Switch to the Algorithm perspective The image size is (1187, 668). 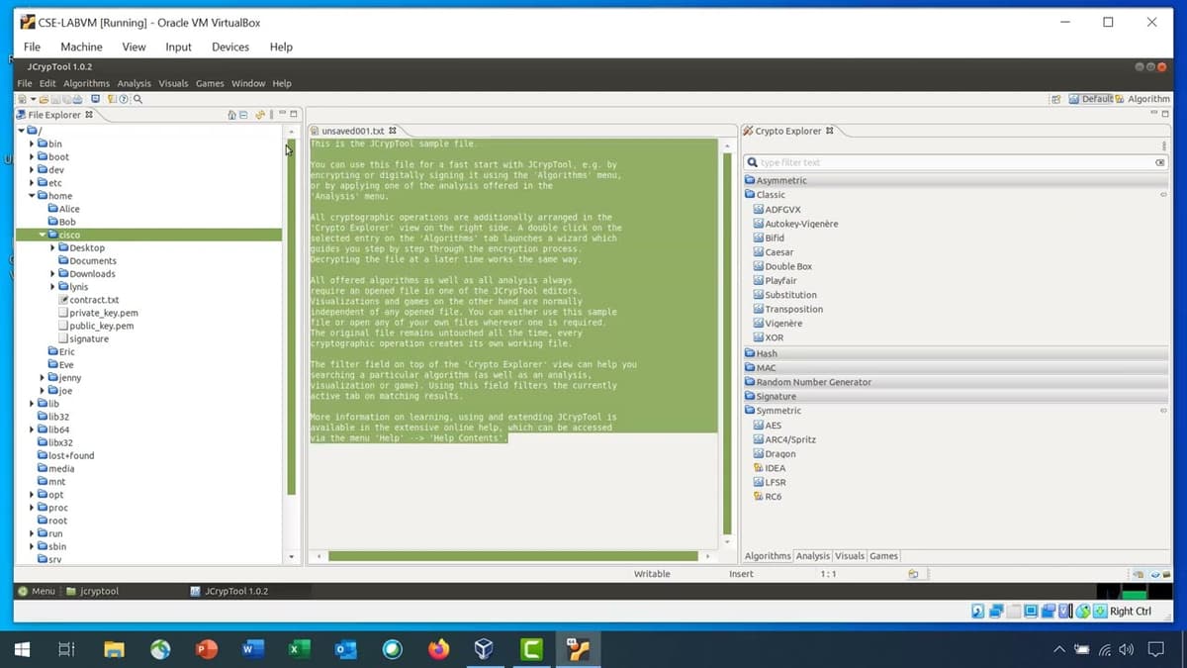(1142, 99)
